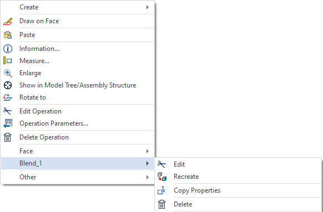323x212 pixels.
Task: Click the Enlarge magnifier icon
Action: [8, 73]
